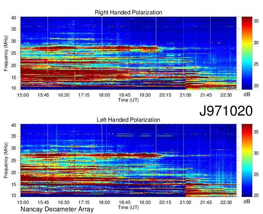Click the 17:15 tick on Left Handed plot
Viewport: 263px width, 214px height.
tap(84, 202)
